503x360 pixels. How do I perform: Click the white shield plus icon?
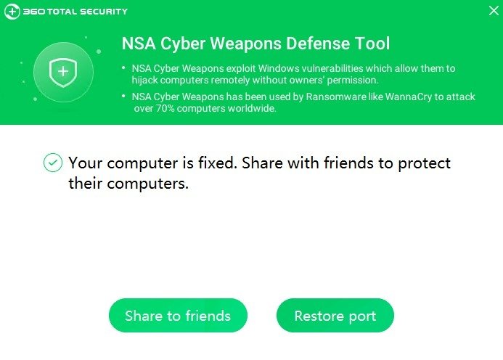click(x=63, y=72)
